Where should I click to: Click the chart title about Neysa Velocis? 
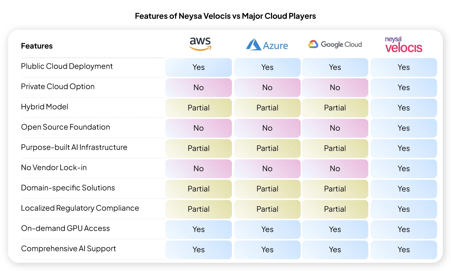(225, 16)
